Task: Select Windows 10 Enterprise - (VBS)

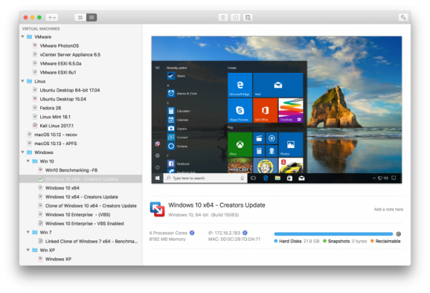Action: tap(78, 215)
